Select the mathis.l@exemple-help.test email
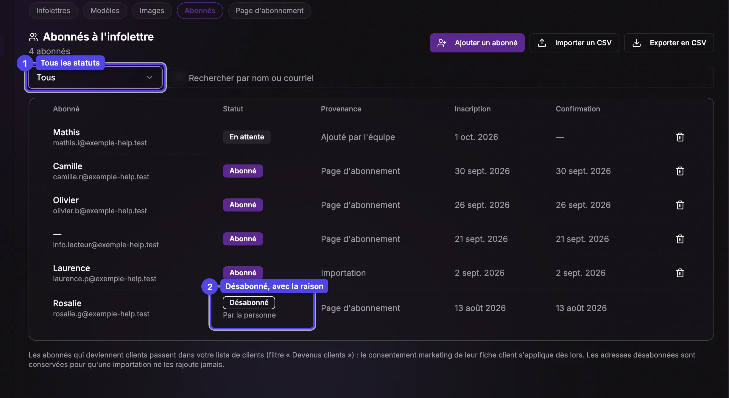 click(x=100, y=143)
